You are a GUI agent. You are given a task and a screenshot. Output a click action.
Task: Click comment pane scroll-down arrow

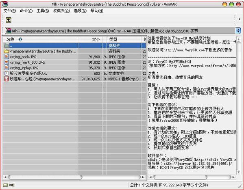point(238,172)
